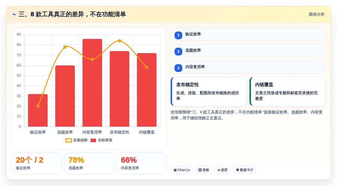Click the numbered badge 1 for 验证效率
Screen dimensions: 337x186
(x=178, y=35)
